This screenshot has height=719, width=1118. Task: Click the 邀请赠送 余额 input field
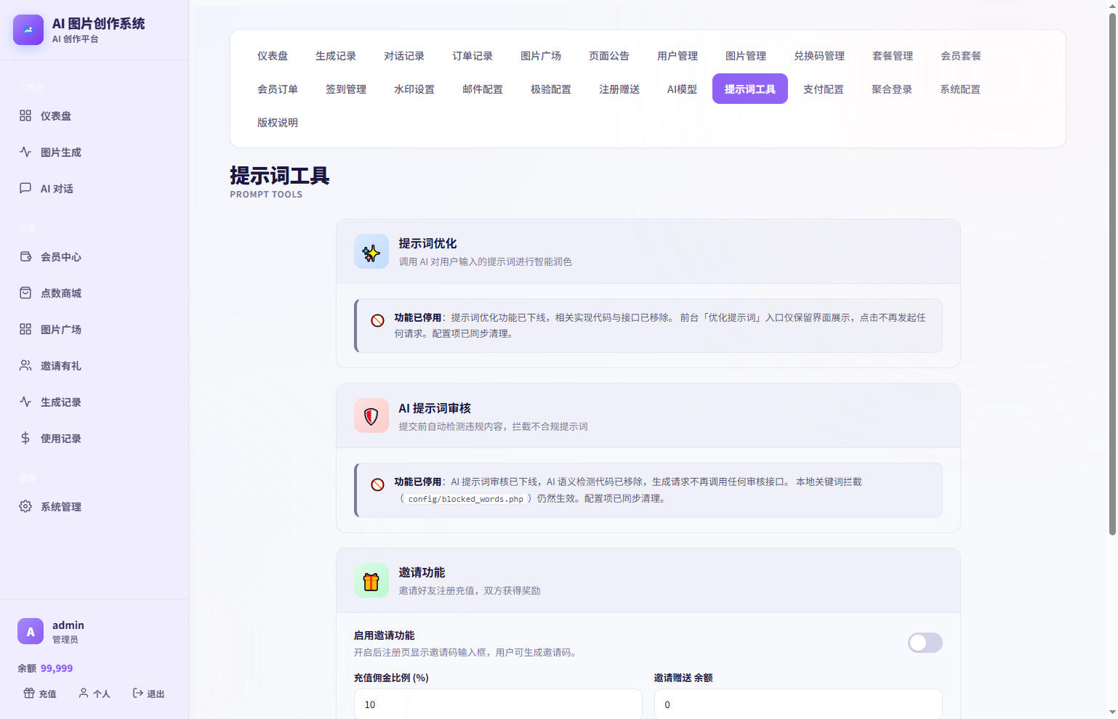pyautogui.click(x=798, y=704)
